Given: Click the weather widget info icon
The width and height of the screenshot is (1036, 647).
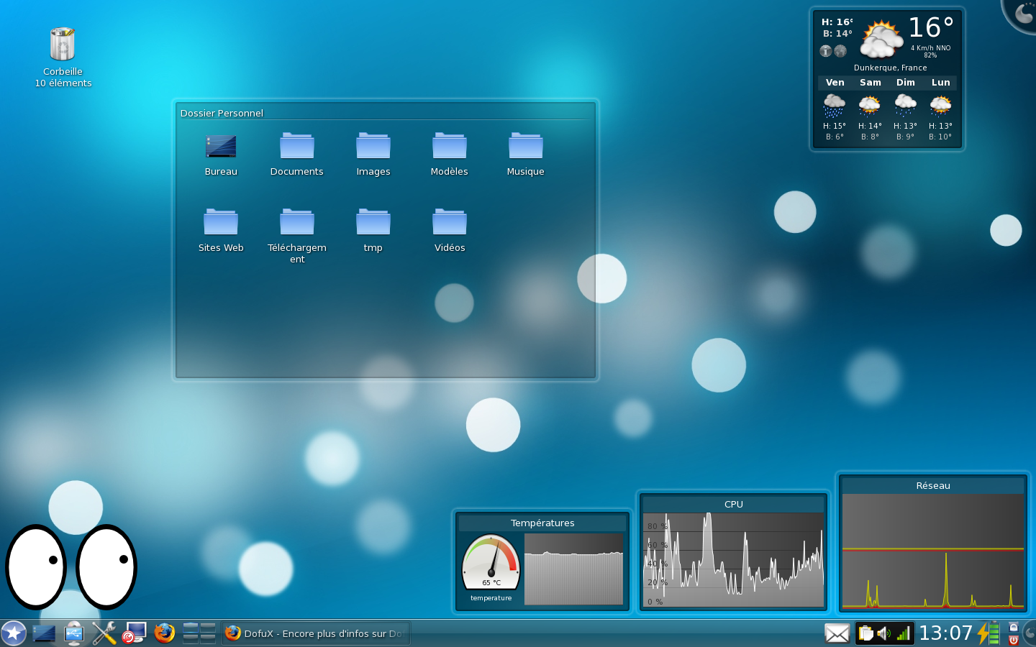Looking at the screenshot, I should point(826,51).
